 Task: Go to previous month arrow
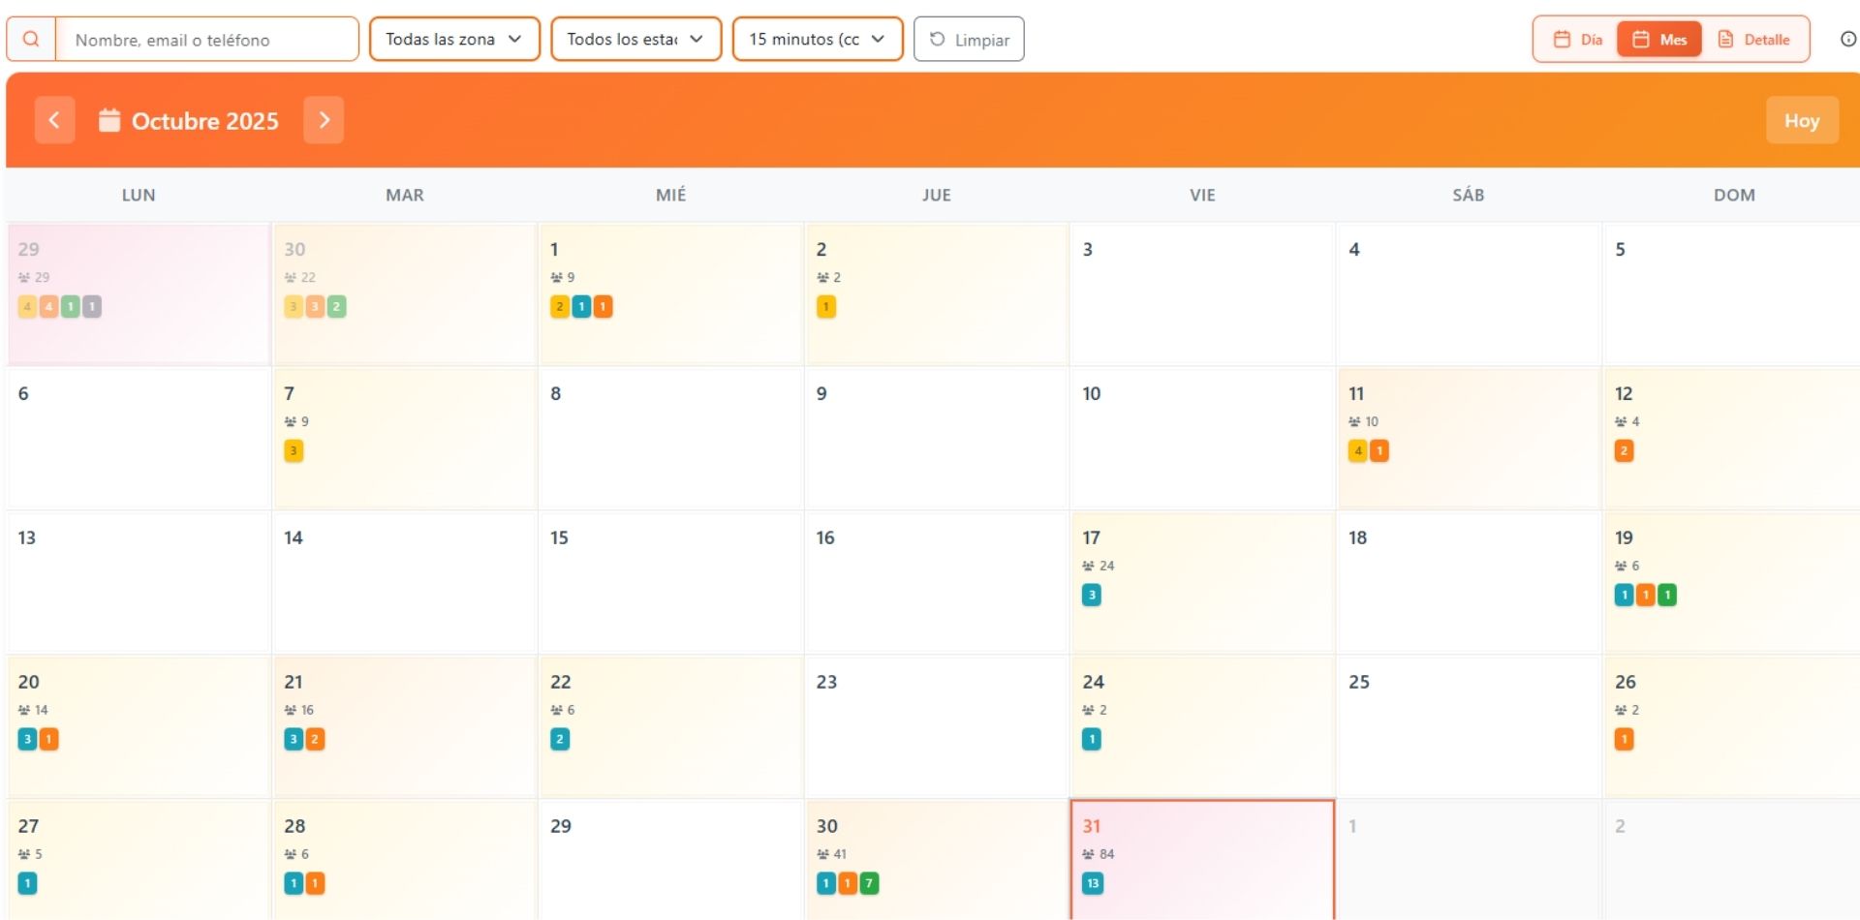tap(54, 120)
